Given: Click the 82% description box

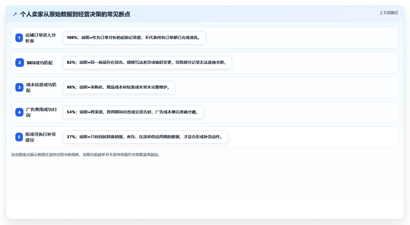Looking at the screenshot, I should click(147, 63).
